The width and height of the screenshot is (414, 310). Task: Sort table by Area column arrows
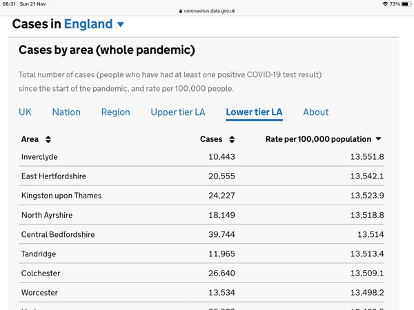(x=47, y=139)
